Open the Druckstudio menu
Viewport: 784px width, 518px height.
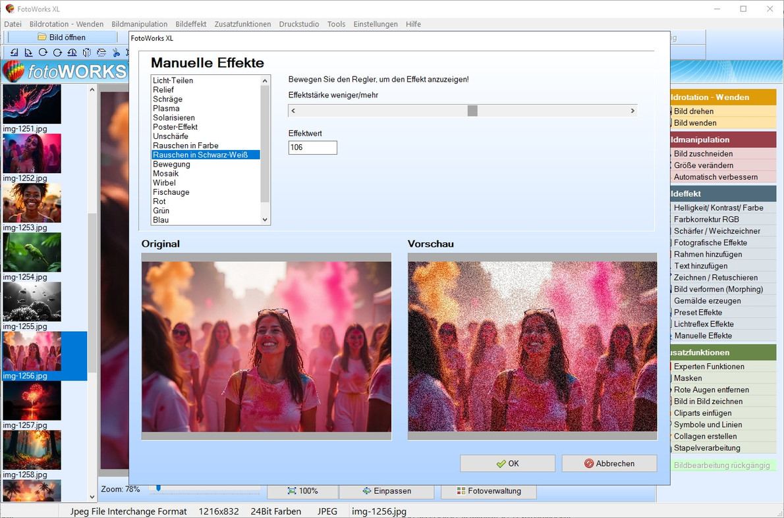point(299,24)
